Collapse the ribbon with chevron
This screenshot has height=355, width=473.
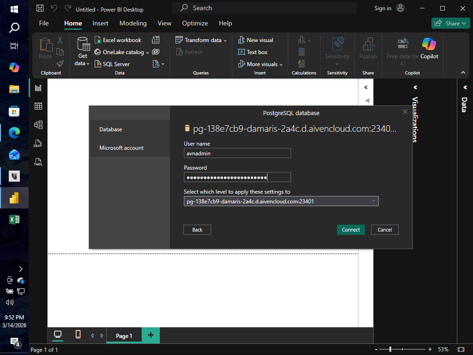click(463, 73)
